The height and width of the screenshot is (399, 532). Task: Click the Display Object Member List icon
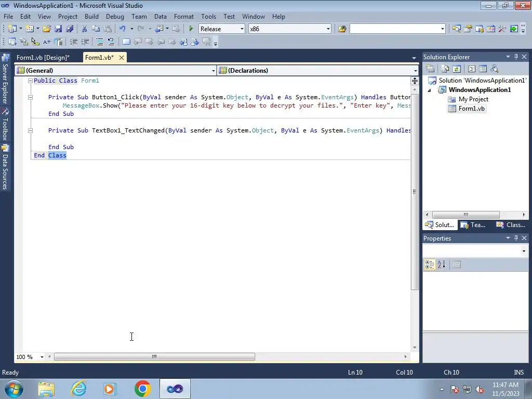pos(12,42)
